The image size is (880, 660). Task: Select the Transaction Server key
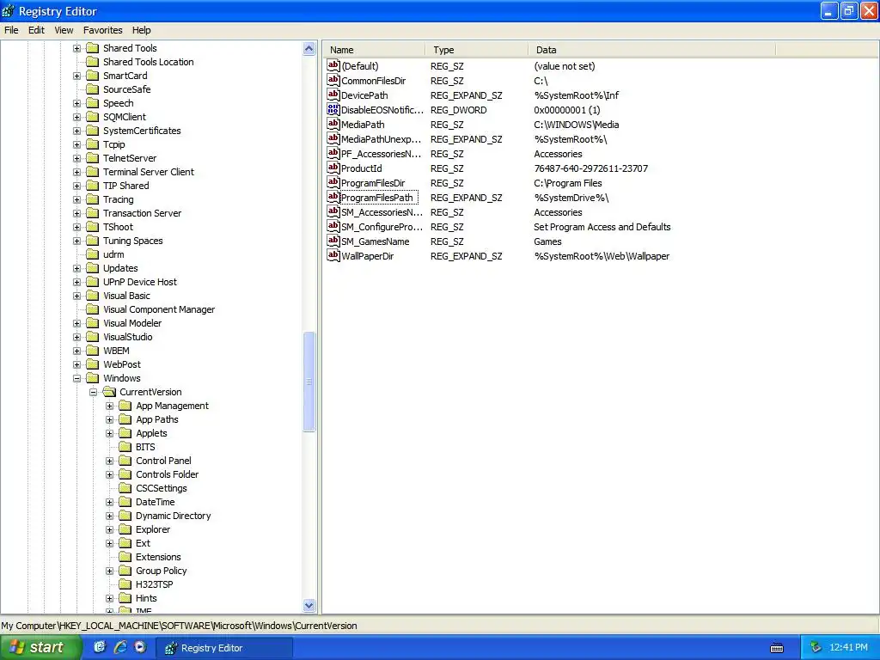pos(142,213)
